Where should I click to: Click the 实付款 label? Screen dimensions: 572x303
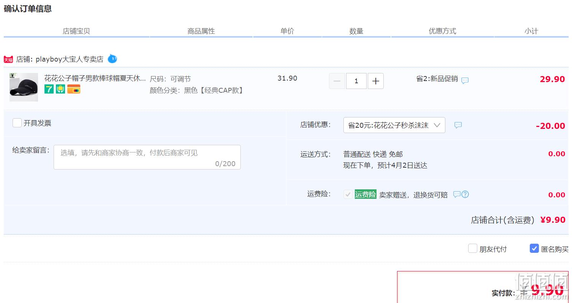tap(503, 293)
